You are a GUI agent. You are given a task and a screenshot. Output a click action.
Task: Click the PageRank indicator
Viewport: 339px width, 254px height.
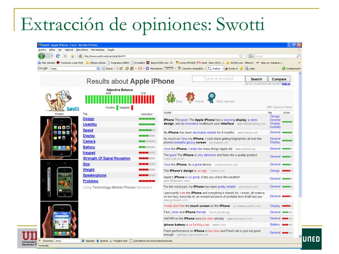[x=169, y=68]
